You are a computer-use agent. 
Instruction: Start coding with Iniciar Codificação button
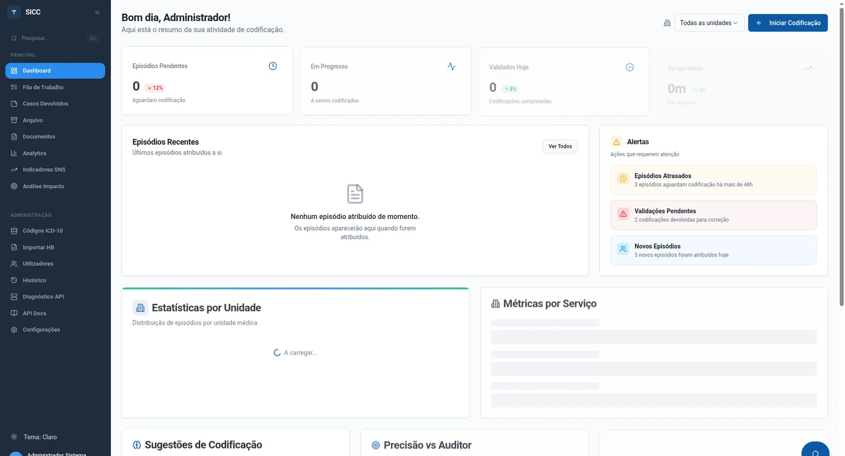pyautogui.click(x=788, y=23)
